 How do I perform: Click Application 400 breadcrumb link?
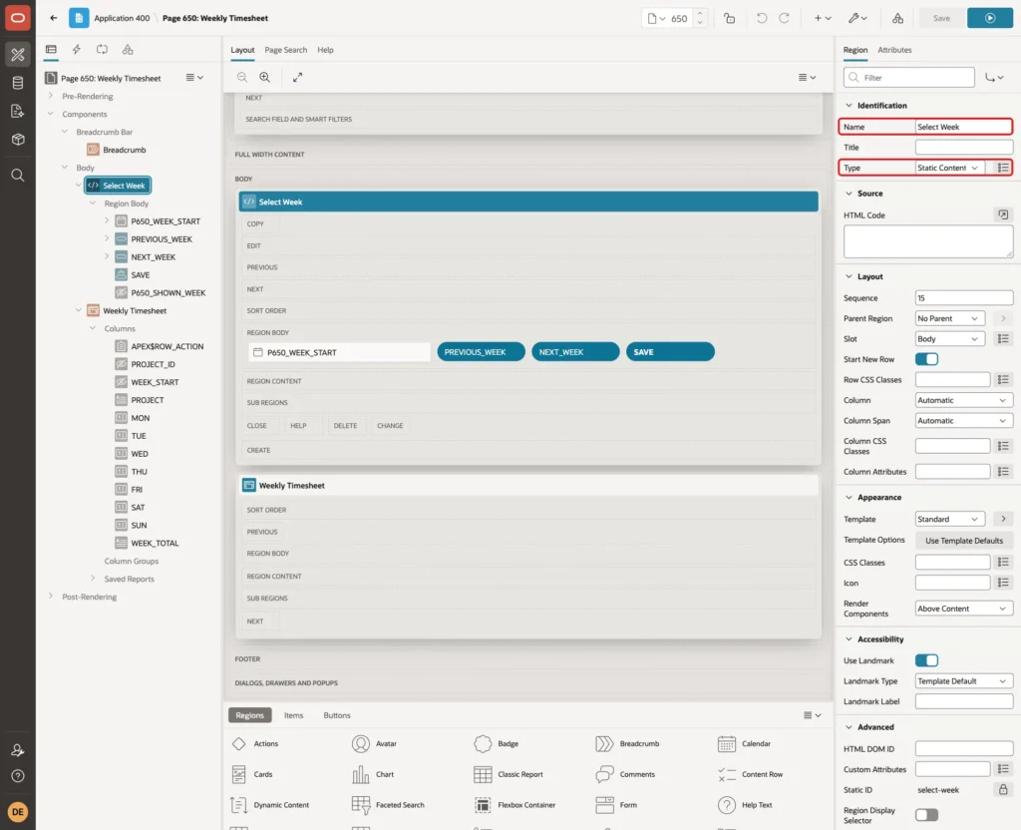[122, 18]
